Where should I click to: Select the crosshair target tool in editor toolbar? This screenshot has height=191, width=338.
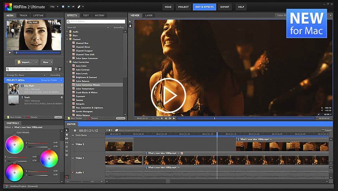tap(66, 147)
